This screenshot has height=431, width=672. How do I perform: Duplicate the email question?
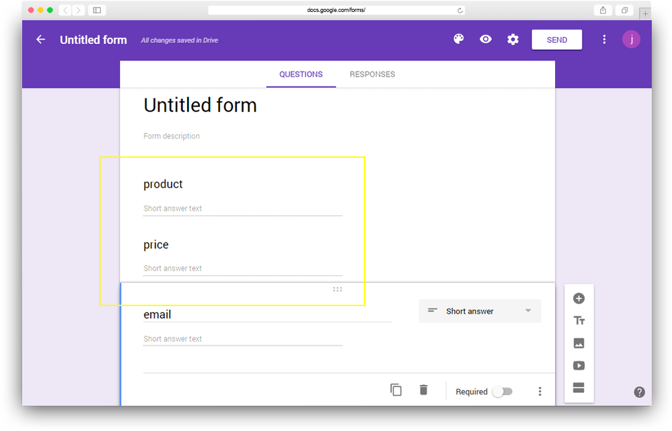[396, 390]
